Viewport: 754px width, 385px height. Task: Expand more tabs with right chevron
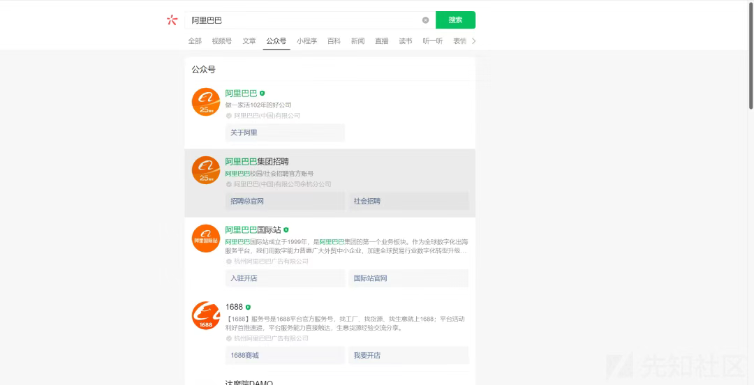tap(473, 41)
